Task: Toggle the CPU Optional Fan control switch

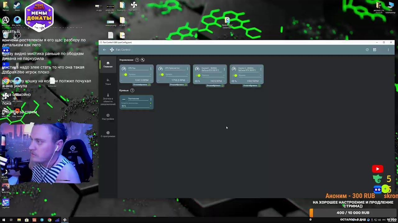Action: (162, 75)
